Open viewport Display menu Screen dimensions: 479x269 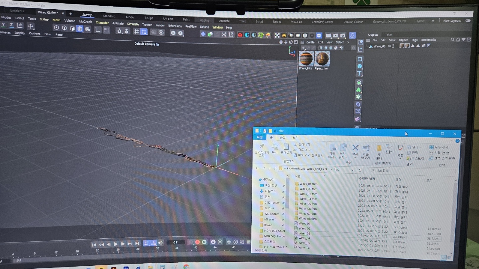(20, 33)
